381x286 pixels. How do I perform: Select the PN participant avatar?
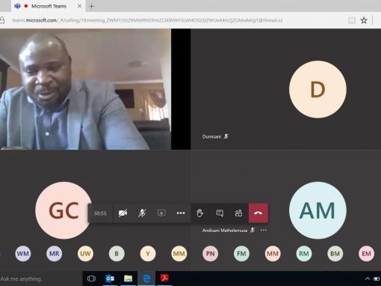[210, 254]
